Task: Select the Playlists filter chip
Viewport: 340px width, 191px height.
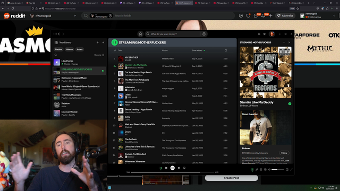Action: click(58, 49)
